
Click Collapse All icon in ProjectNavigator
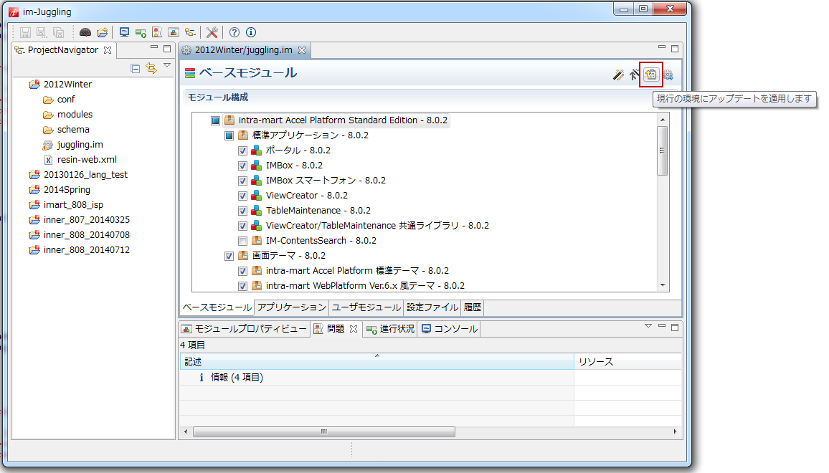136,69
